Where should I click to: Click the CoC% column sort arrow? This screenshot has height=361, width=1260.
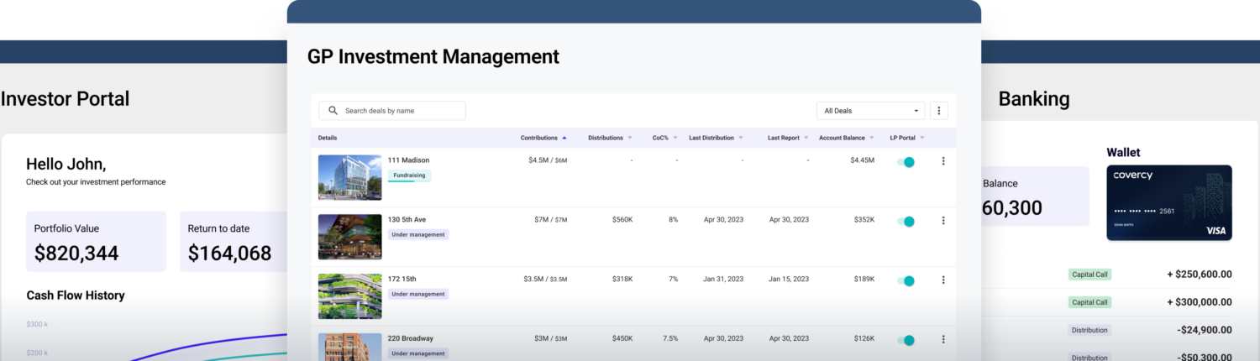675,138
